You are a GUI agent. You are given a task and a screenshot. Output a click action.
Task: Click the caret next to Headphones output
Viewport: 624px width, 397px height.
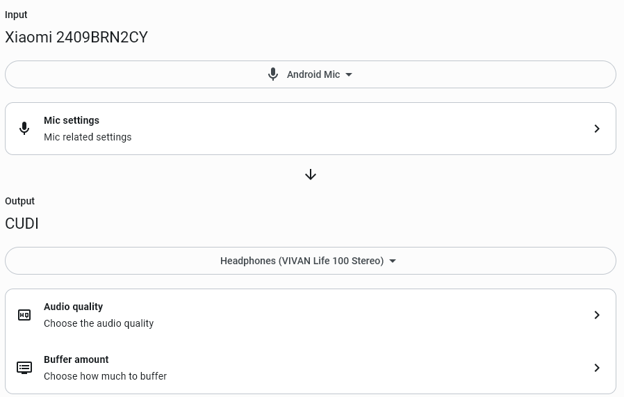pyautogui.click(x=393, y=261)
